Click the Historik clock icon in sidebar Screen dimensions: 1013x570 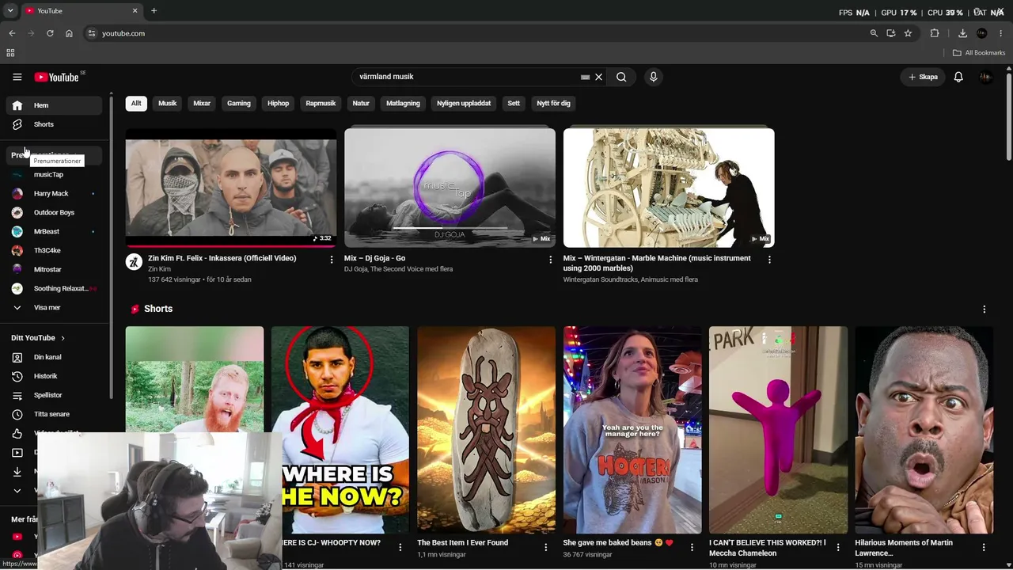pyautogui.click(x=17, y=376)
